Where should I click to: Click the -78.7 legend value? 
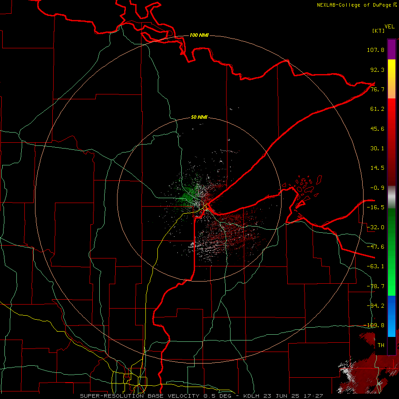376,286
